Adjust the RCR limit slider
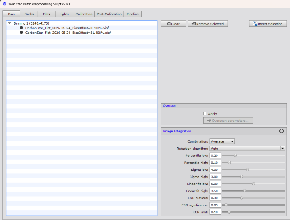290x220 pixels. 253,212
